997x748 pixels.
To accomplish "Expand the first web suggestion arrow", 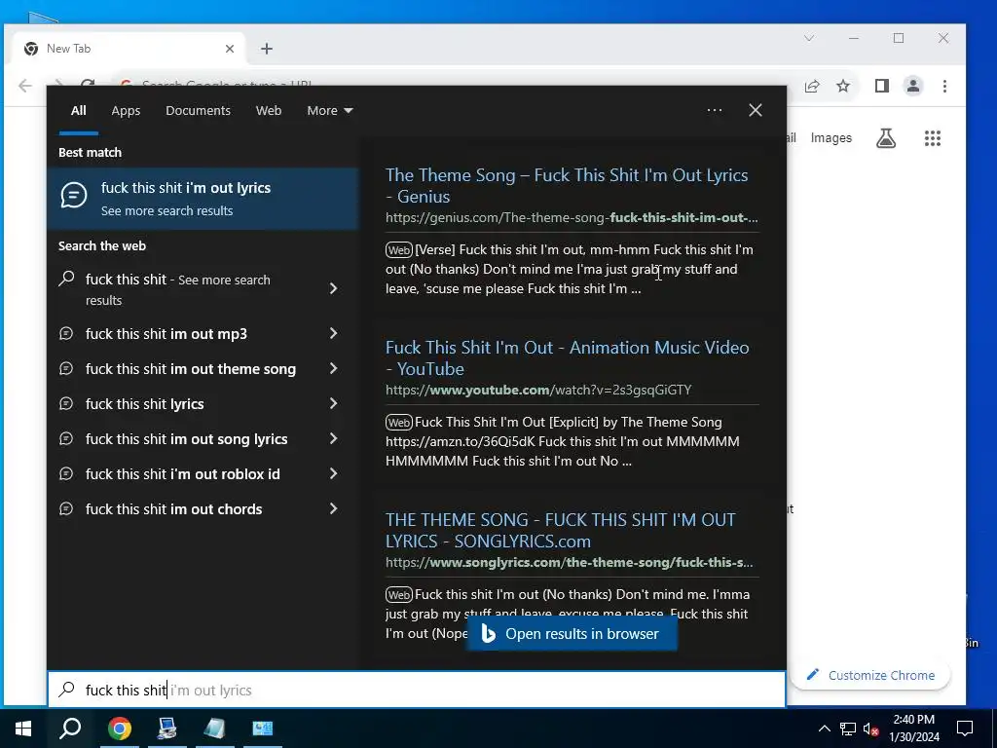I will [x=333, y=288].
